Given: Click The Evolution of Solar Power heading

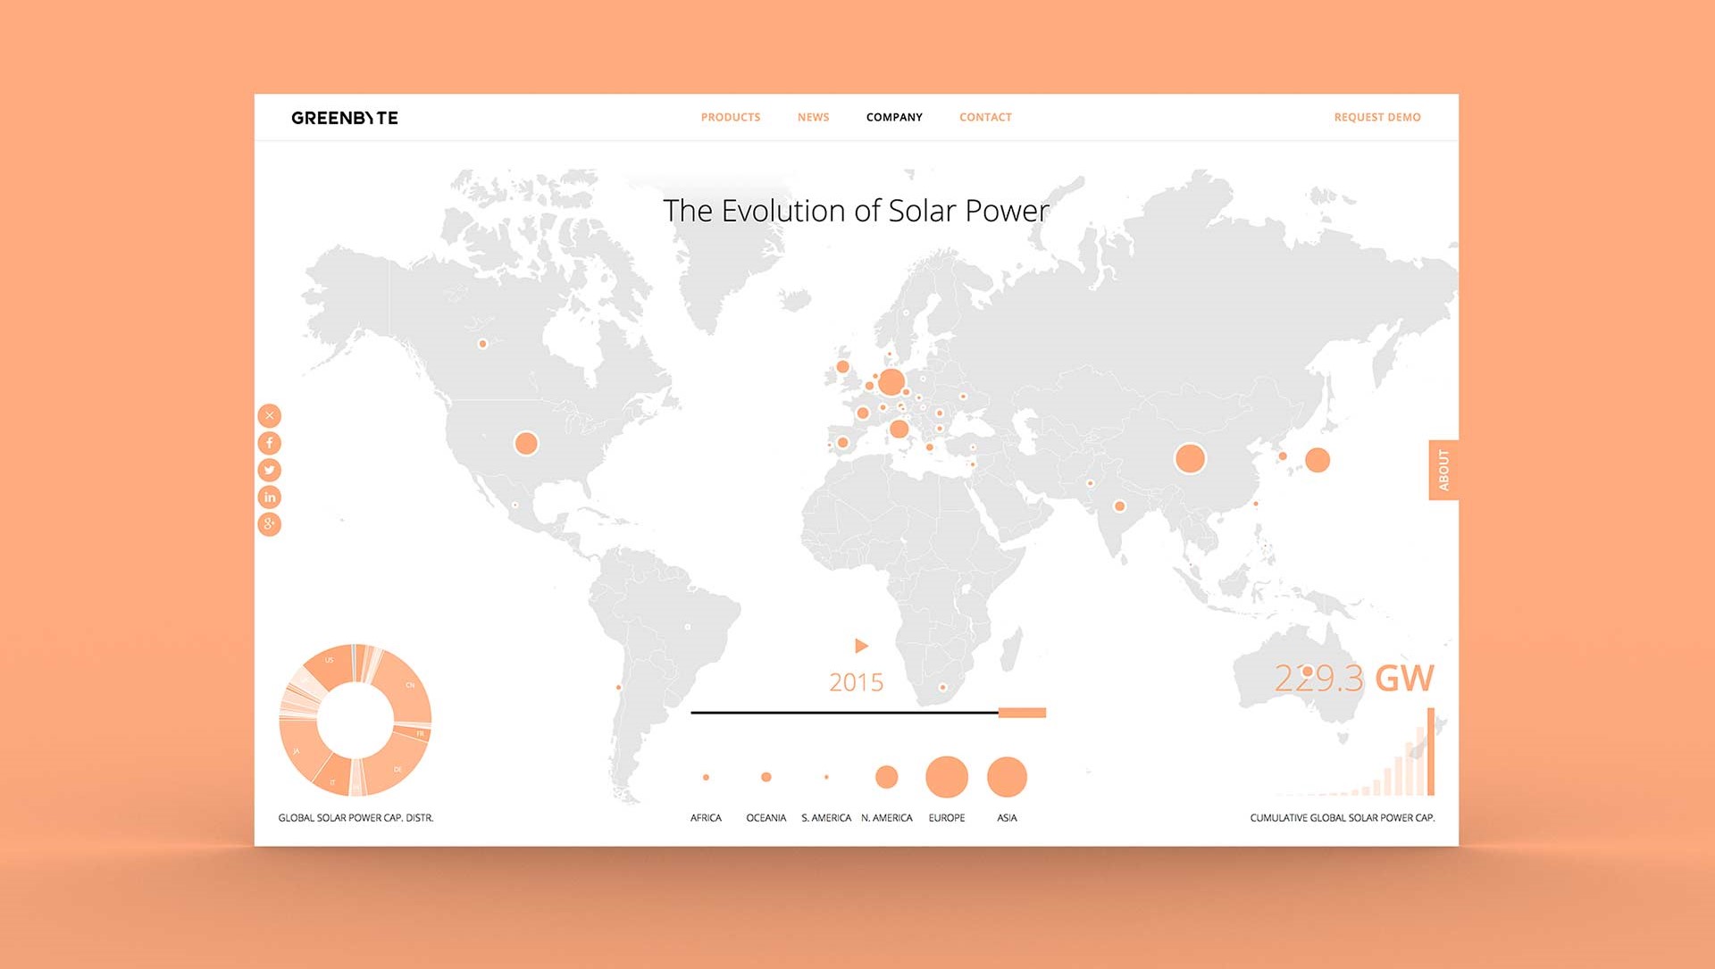Looking at the screenshot, I should pyautogui.click(x=856, y=211).
